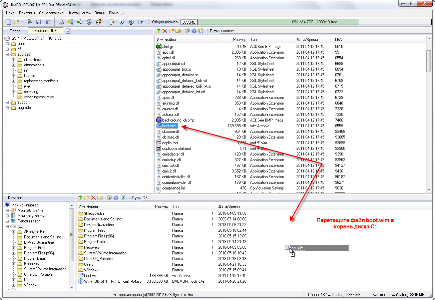The width and height of the screenshot is (435, 300).
Task: Click the Make CD/DVD image drive icon
Action: [x=61, y=22]
